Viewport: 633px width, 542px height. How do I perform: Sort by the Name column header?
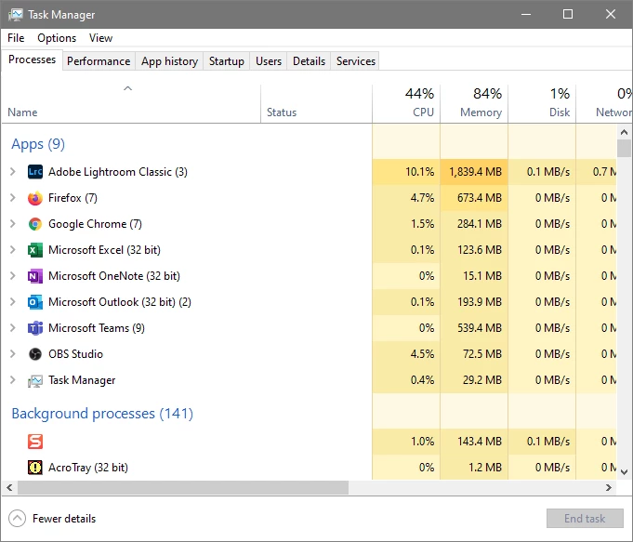point(131,104)
